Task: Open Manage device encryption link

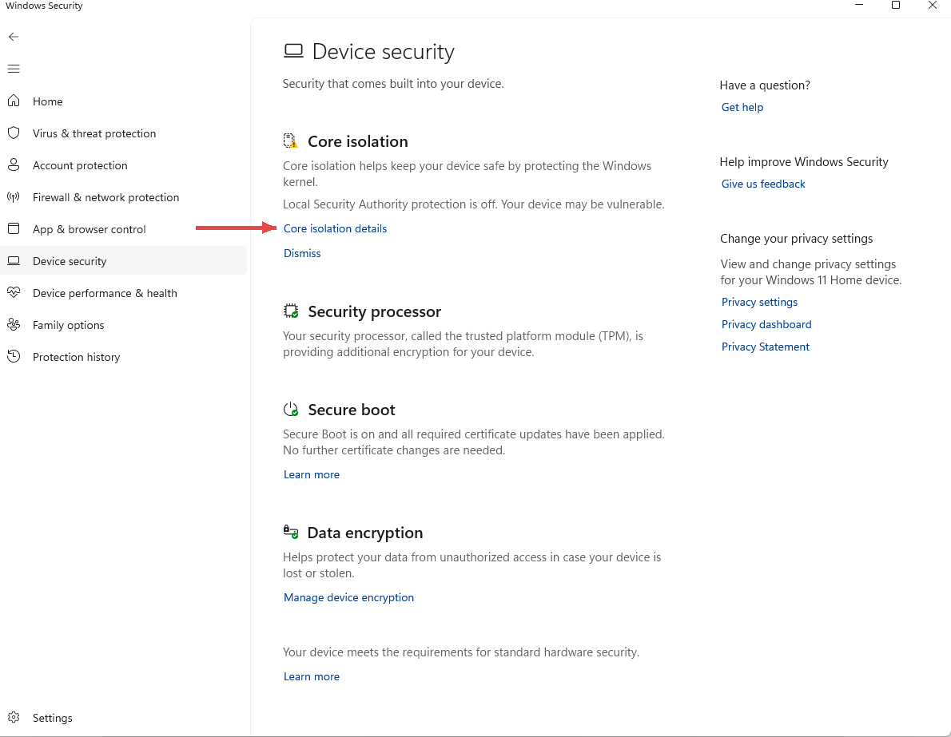Action: pyautogui.click(x=348, y=597)
